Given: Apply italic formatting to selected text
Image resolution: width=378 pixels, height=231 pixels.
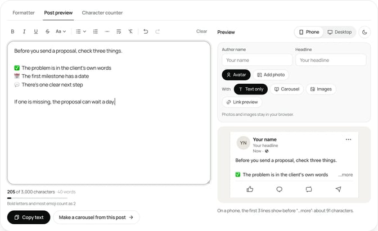Looking at the screenshot, I should click(24, 31).
